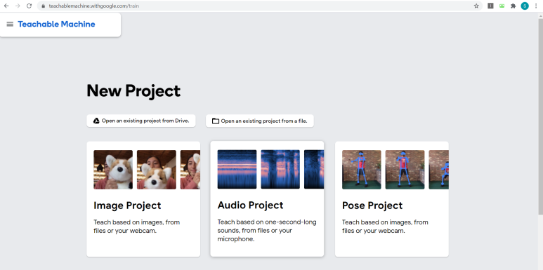Screen dimensions: 543x270
Task: Click the first spectrogram thumbnail in Audio Project
Action: point(237,169)
